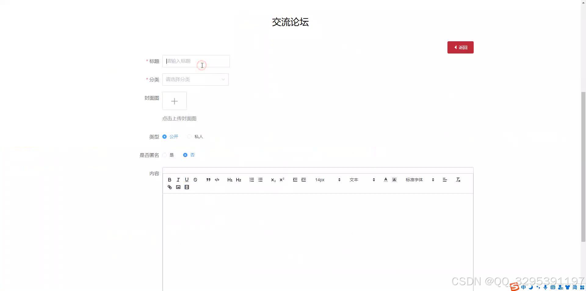Expand the 请选择分类 category dropdown
Viewport: 586px width, 291px height.
tap(195, 79)
